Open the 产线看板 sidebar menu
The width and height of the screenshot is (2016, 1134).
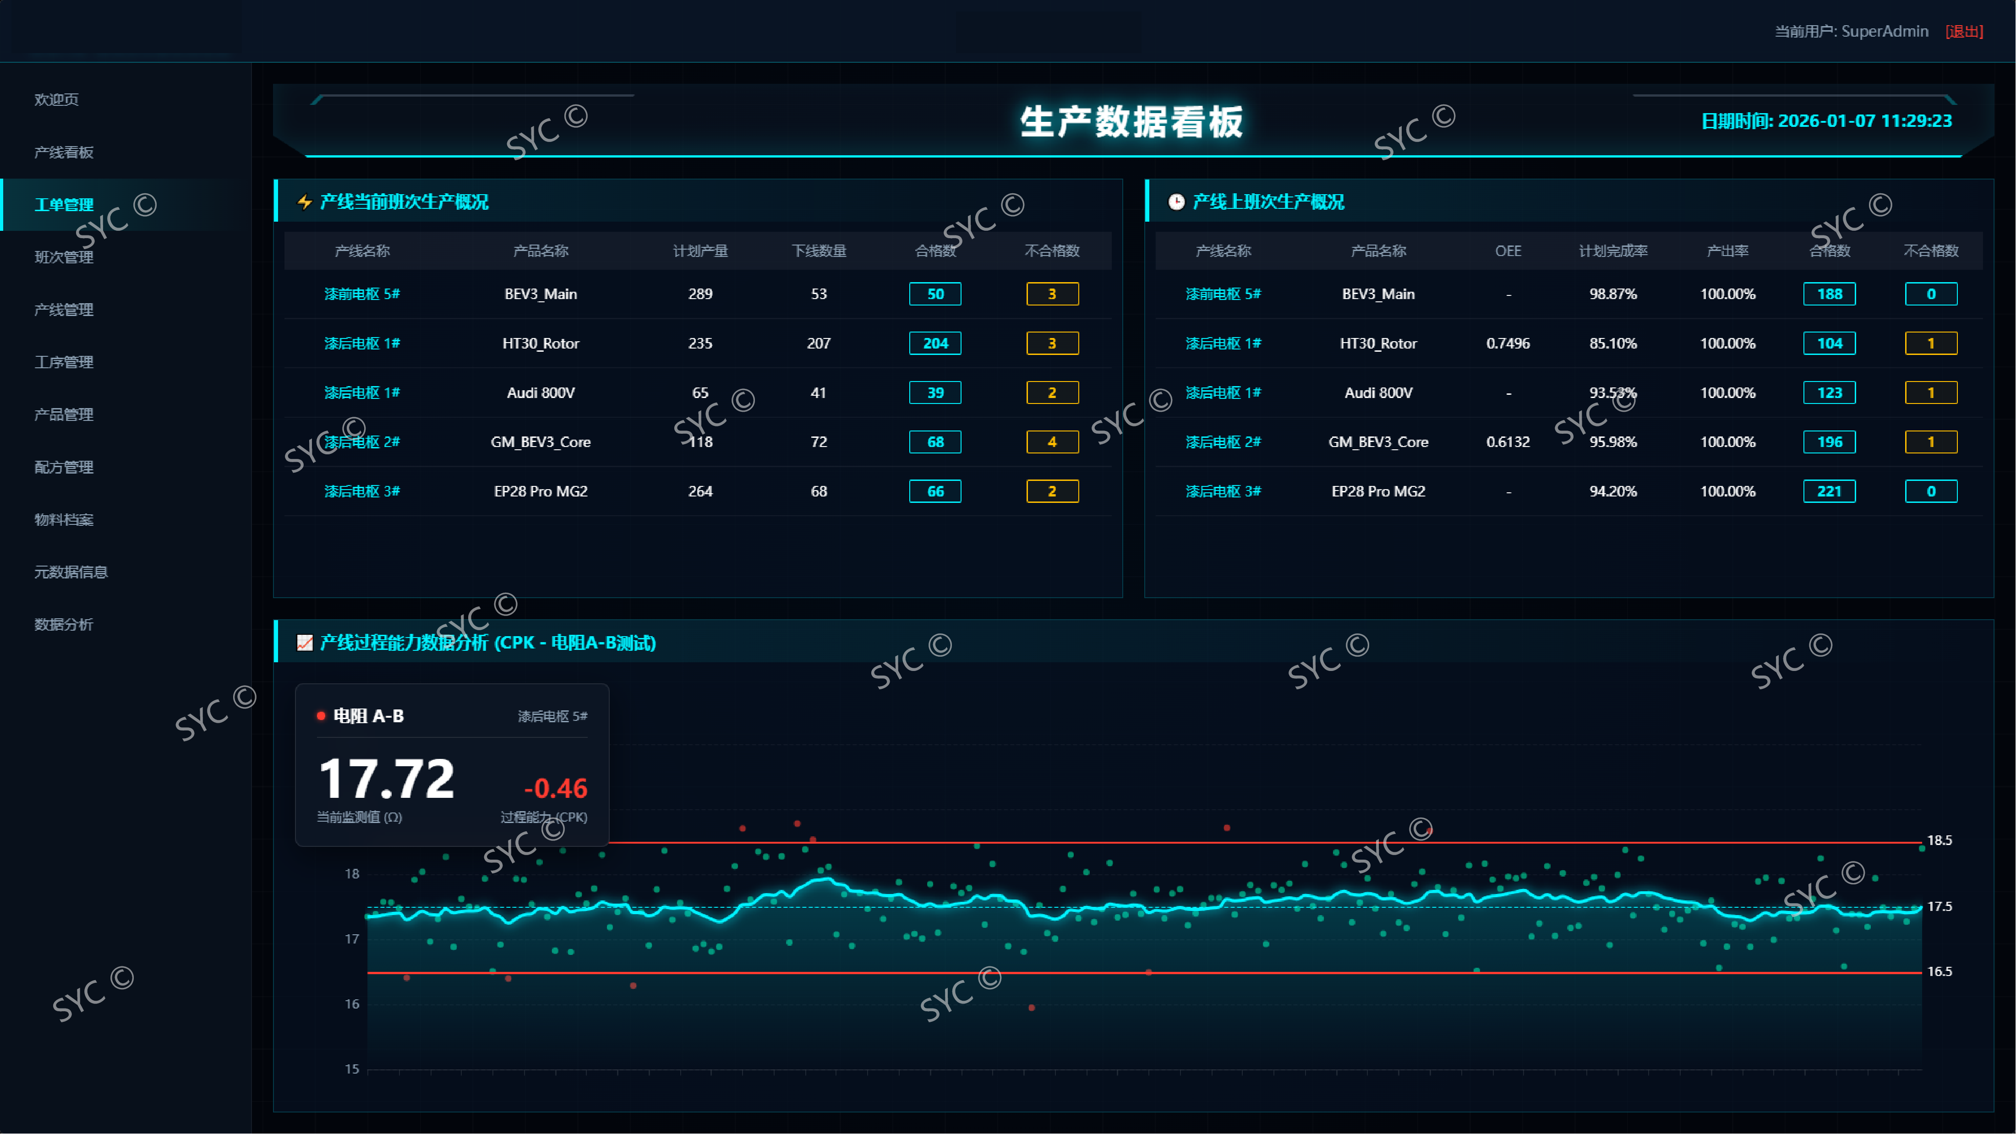point(64,152)
